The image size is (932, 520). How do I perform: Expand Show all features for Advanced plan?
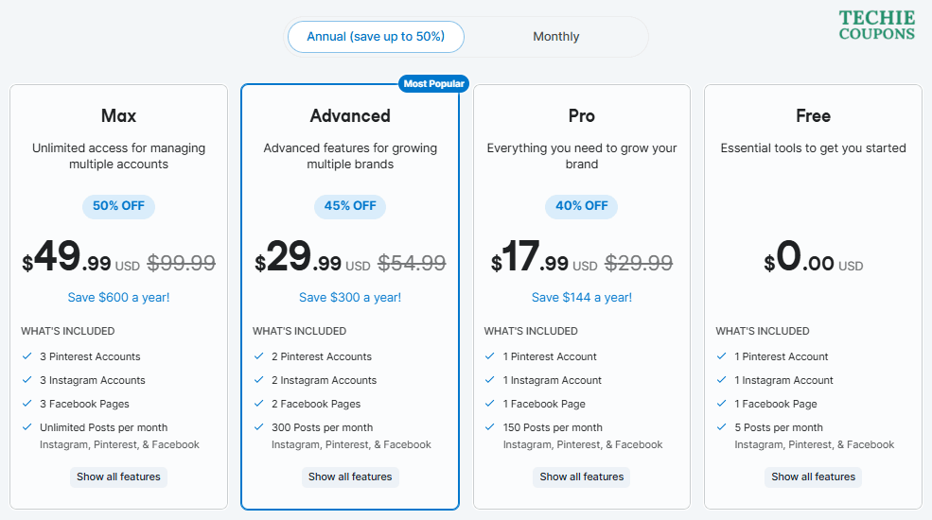tap(350, 477)
